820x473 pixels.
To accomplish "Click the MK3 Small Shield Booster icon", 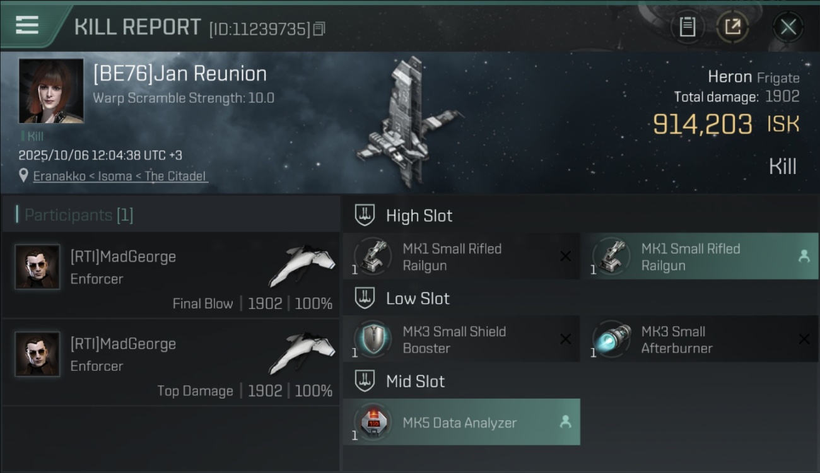I will [372, 339].
